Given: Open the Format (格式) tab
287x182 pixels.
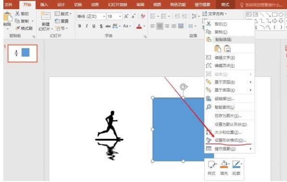Looking at the screenshot, I should (225, 5).
